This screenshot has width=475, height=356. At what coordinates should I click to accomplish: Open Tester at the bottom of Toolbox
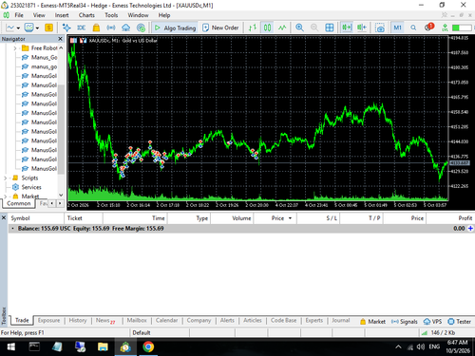(460, 322)
